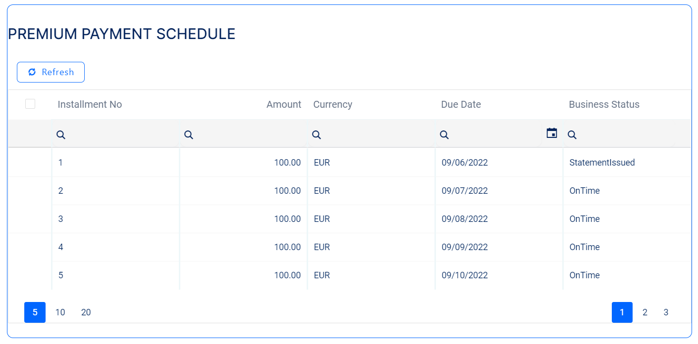Sort by the Due Date column header

(x=461, y=104)
